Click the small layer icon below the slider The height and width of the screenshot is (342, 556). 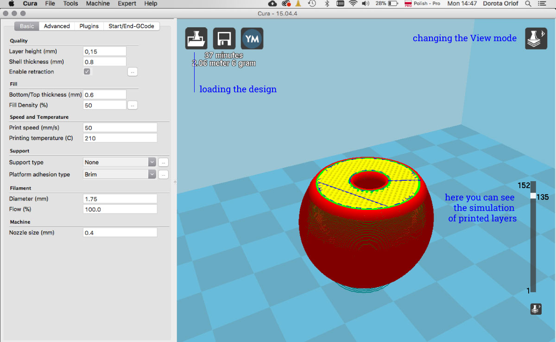tap(536, 309)
